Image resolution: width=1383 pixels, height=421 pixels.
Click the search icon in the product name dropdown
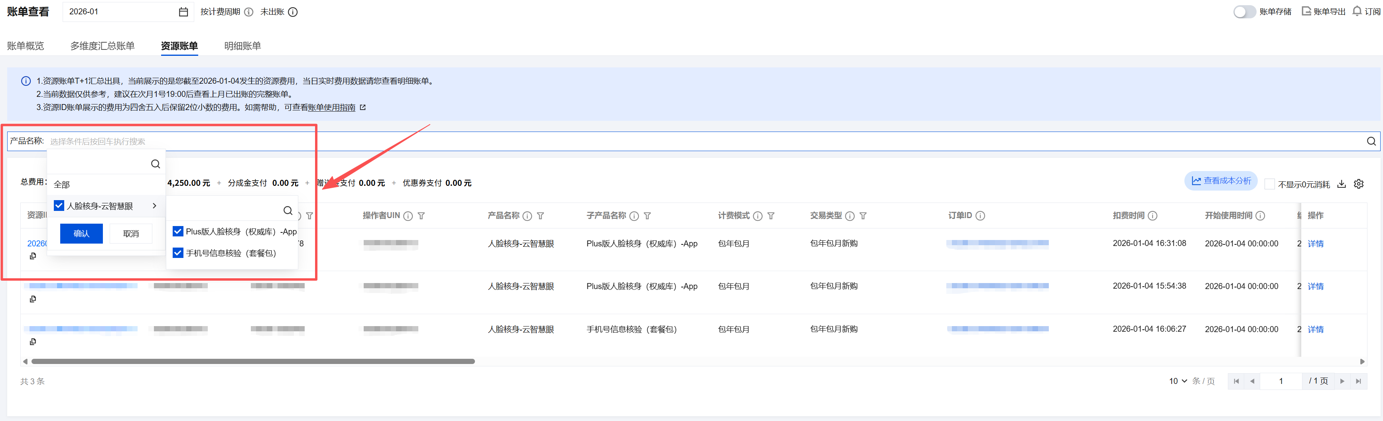[155, 164]
